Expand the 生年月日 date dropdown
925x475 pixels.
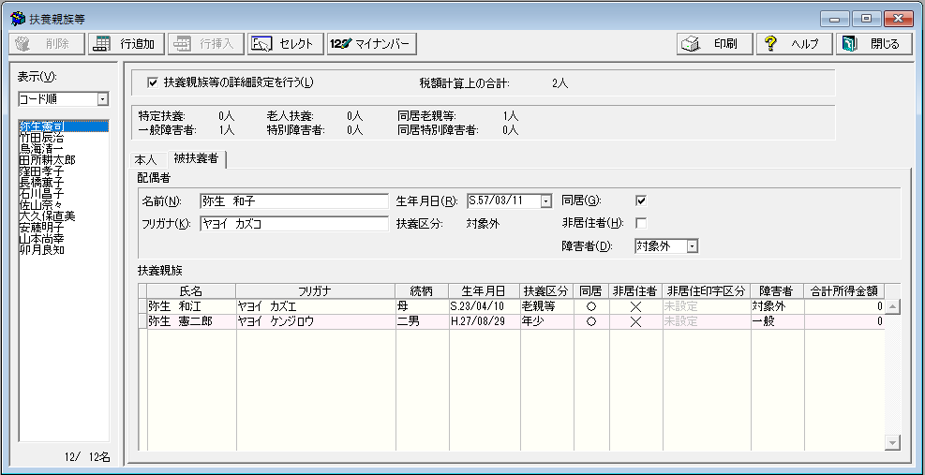point(546,200)
